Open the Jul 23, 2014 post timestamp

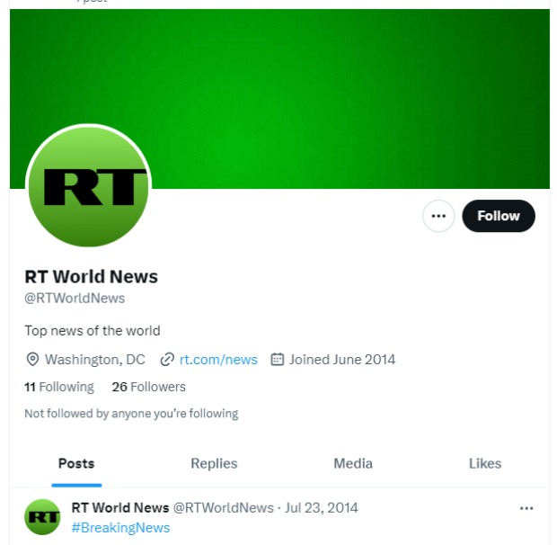(322, 507)
